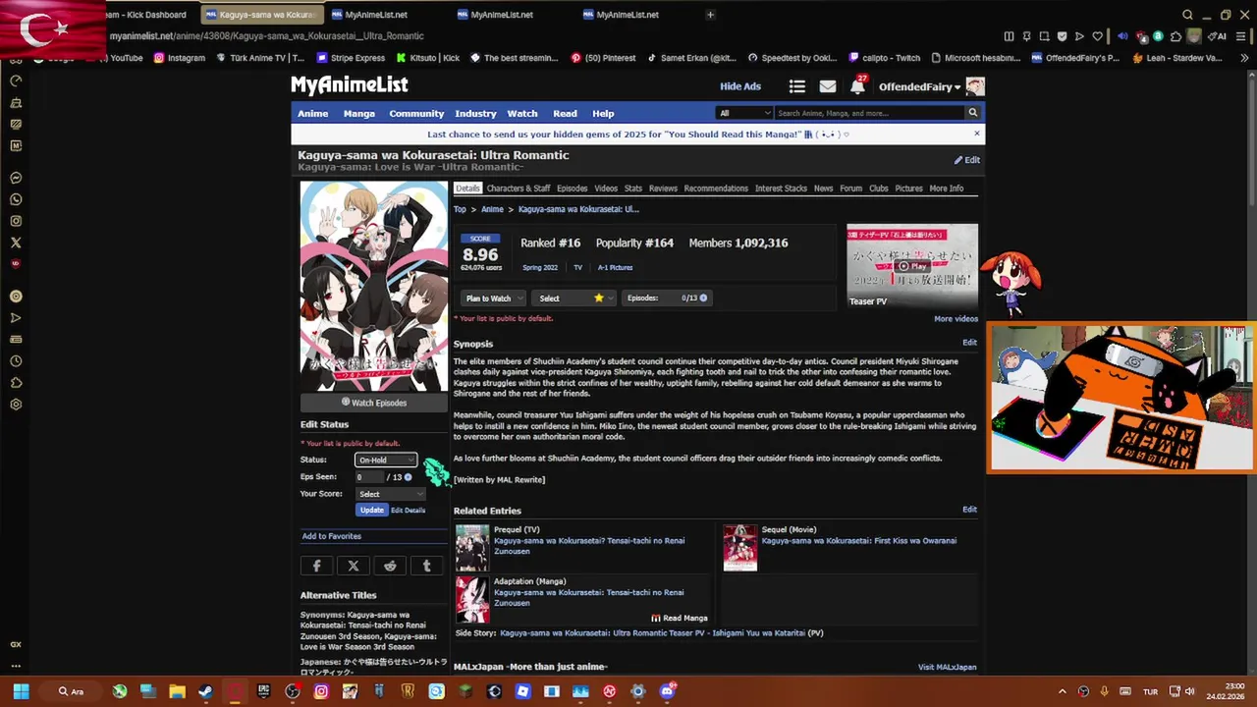Open Interest Stacks tab

[x=781, y=189]
